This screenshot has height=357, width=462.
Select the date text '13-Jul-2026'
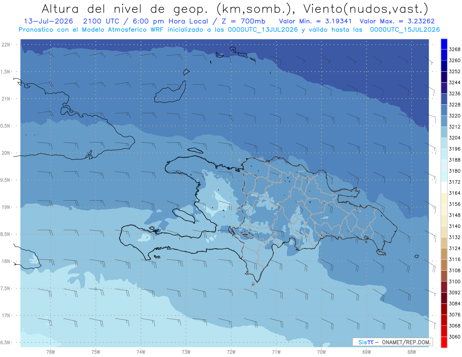(48, 21)
